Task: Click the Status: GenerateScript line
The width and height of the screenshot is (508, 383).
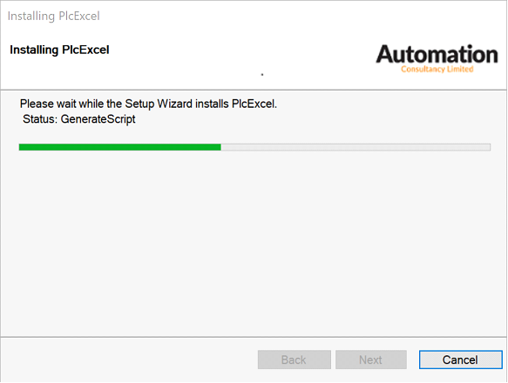Action: coord(79,119)
